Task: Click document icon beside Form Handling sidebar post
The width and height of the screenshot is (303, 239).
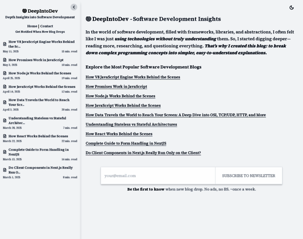Action: click(5, 152)
